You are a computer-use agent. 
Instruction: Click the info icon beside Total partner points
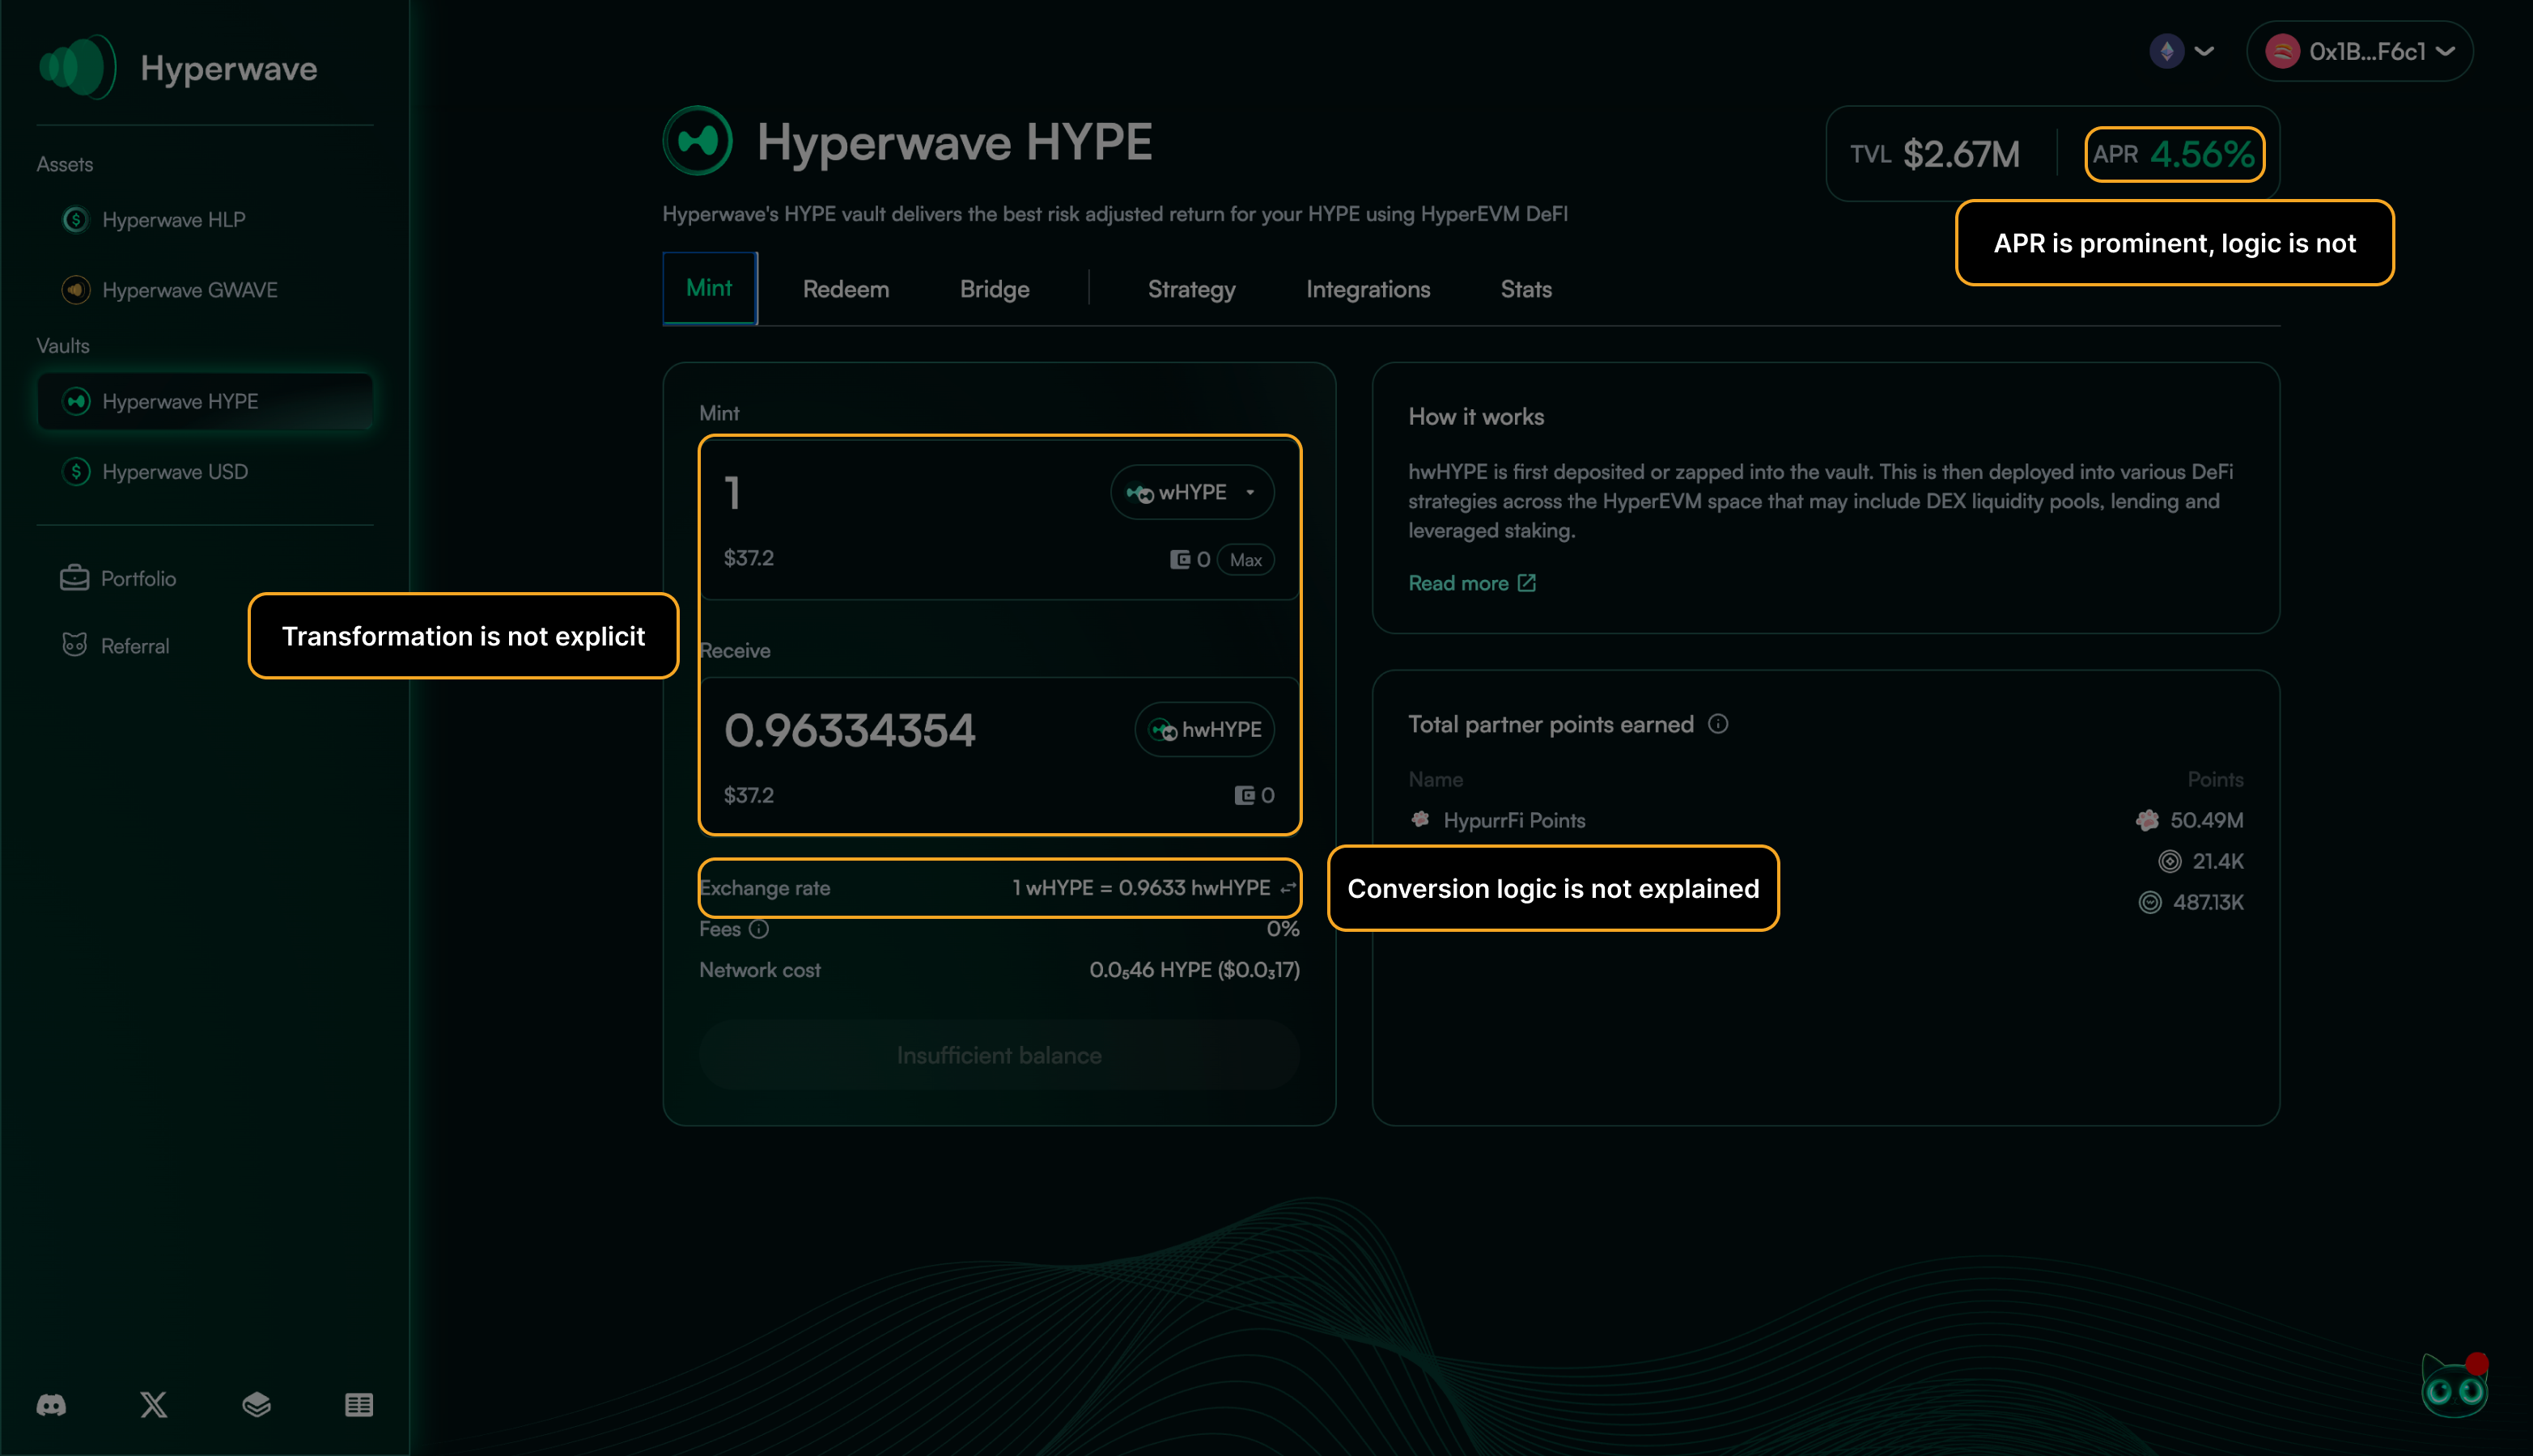click(x=1719, y=723)
